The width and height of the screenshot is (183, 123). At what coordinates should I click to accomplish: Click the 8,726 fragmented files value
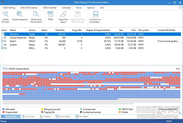[x=80, y=41]
